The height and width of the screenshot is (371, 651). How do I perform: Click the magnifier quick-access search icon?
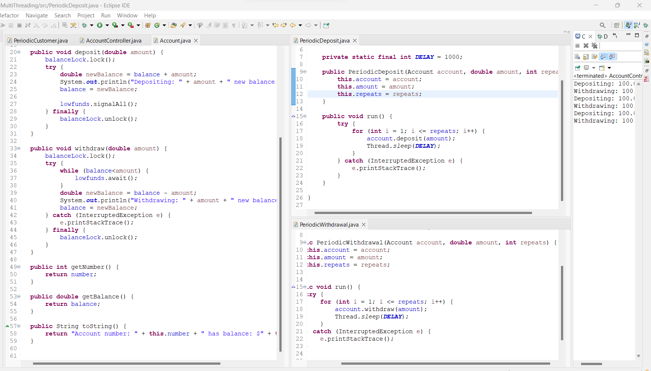pos(602,25)
